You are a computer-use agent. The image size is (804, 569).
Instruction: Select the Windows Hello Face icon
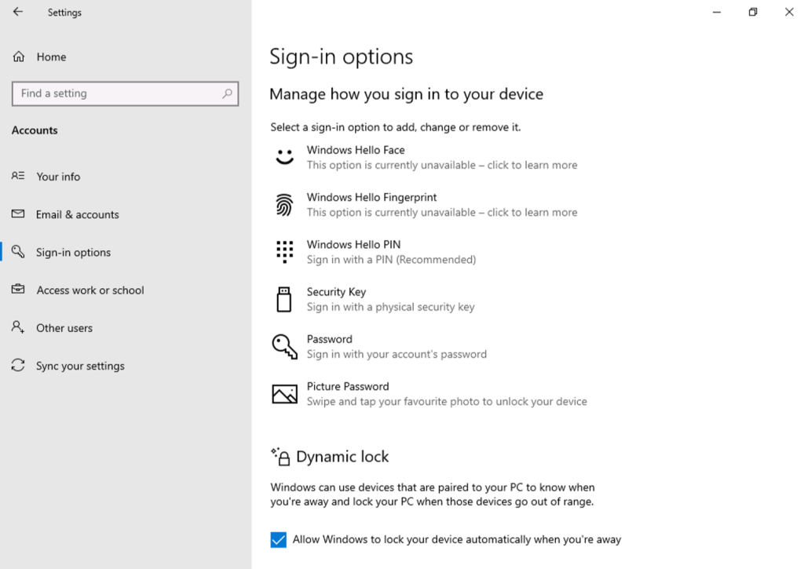pyautogui.click(x=283, y=156)
